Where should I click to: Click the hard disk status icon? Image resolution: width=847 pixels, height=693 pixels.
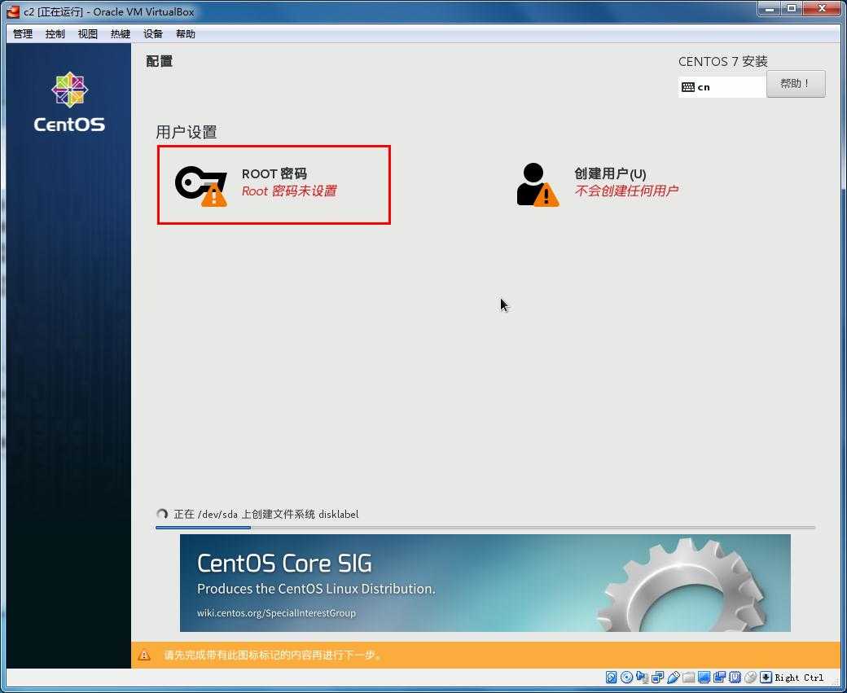(612, 678)
